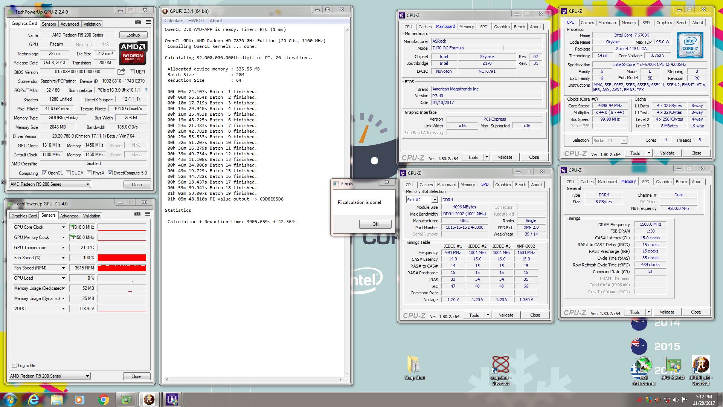Viewport: 723px width, 407px height.
Task: Enable Log to file checkbox
Action: [14, 365]
